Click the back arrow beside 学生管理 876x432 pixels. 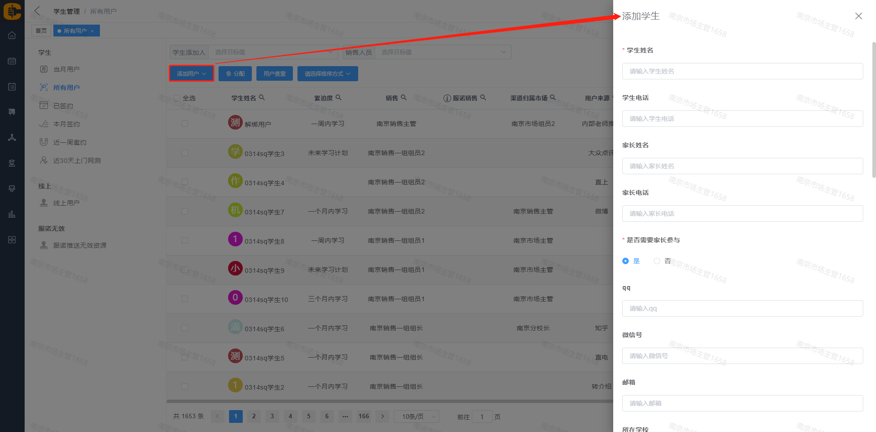click(37, 11)
